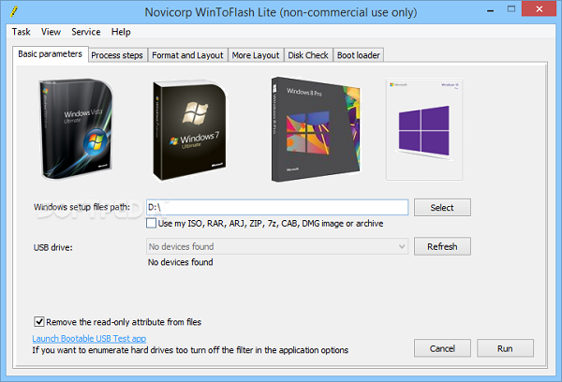The height and width of the screenshot is (382, 562).
Task: Click the Windows 10 purple logo box image
Action: coord(424,130)
